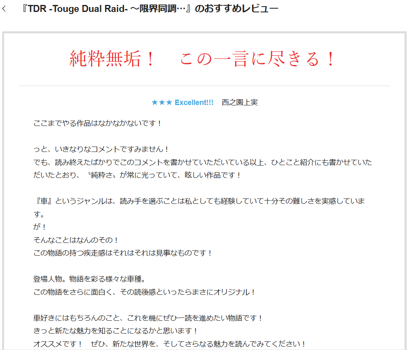Click the line starting でも、読み終えたばかりで
The height and width of the screenshot is (350, 407).
203,162
